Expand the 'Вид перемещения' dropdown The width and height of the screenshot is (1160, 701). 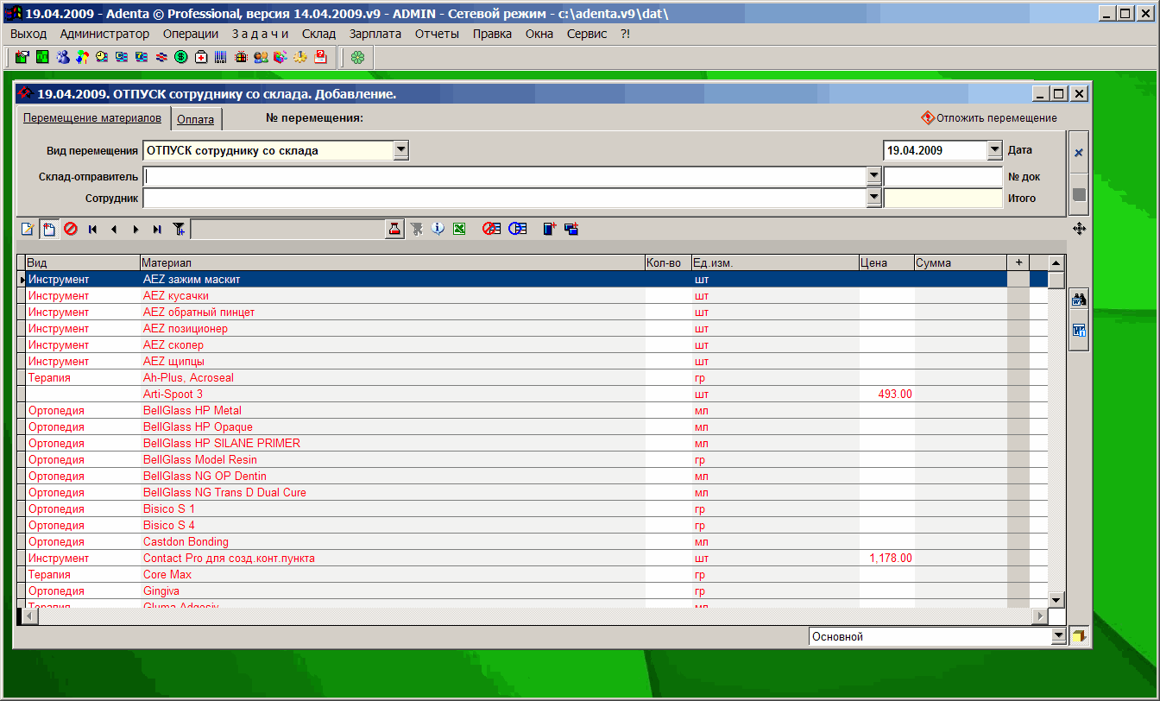(400, 150)
